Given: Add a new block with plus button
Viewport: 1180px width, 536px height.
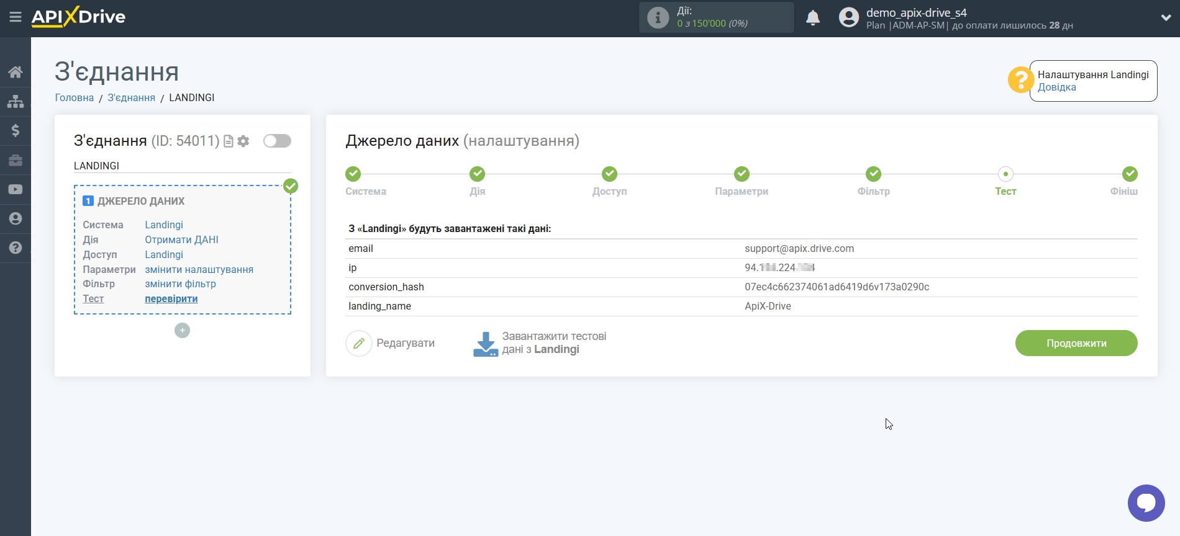Looking at the screenshot, I should (182, 331).
